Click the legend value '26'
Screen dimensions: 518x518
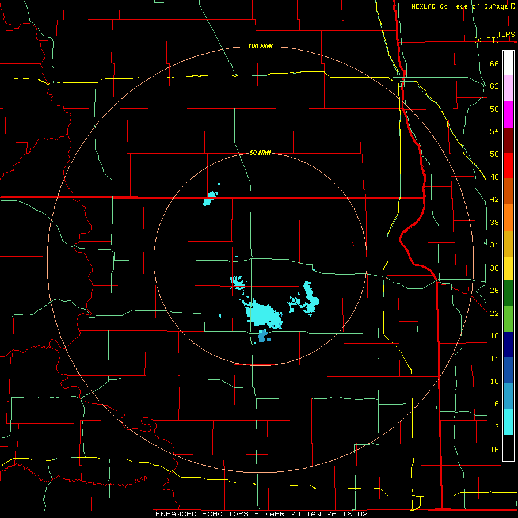(x=494, y=291)
